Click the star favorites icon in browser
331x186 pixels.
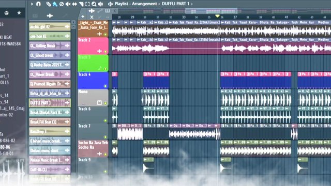coord(19,13)
